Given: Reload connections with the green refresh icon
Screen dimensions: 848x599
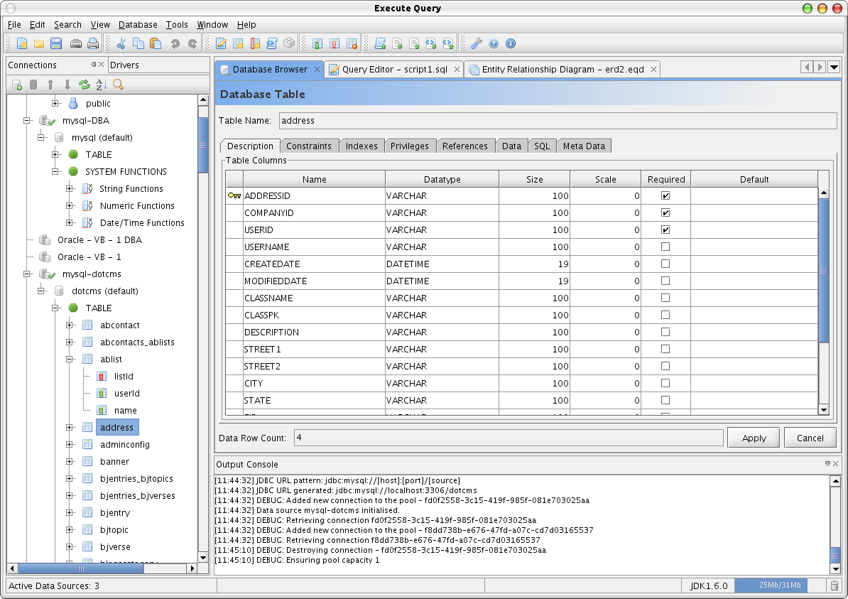Looking at the screenshot, I should [85, 85].
